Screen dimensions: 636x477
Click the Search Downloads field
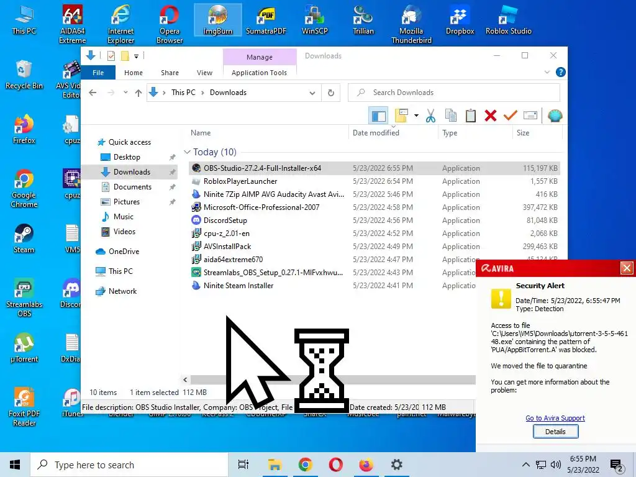[454, 93]
